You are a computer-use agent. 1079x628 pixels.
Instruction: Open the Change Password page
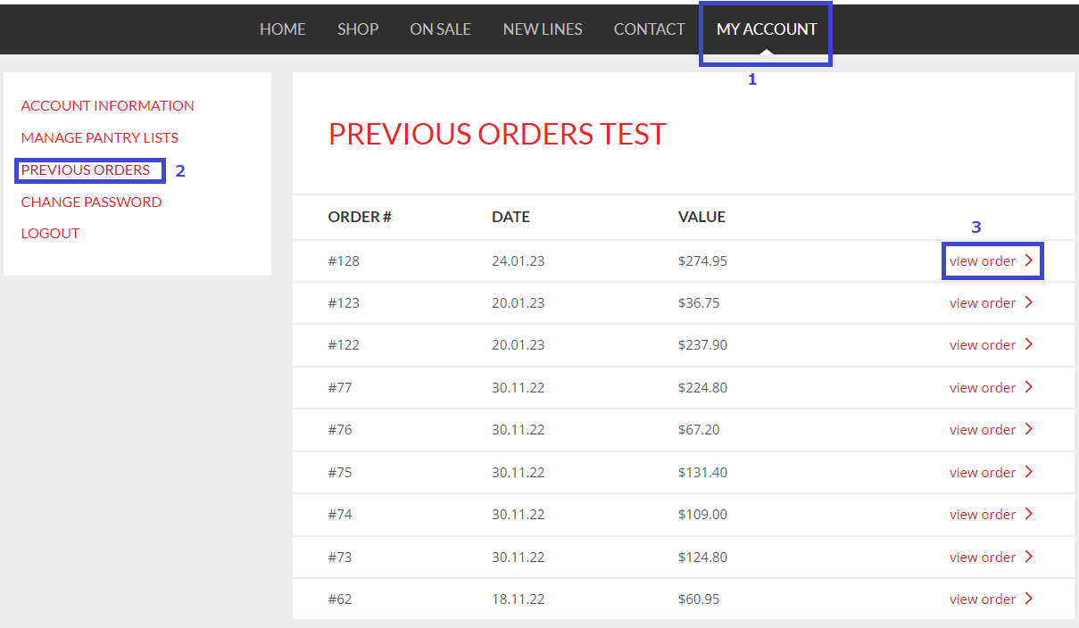pyautogui.click(x=92, y=202)
